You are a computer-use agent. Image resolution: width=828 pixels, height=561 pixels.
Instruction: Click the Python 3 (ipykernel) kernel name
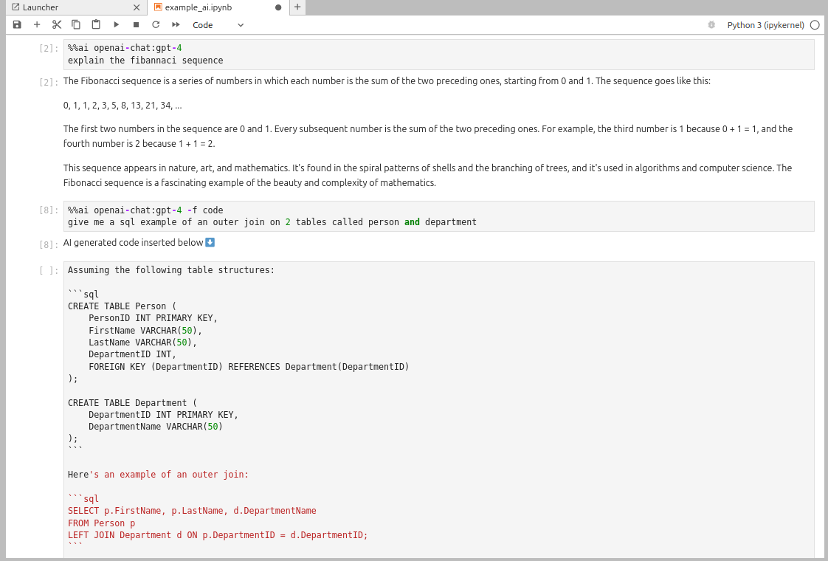point(765,25)
